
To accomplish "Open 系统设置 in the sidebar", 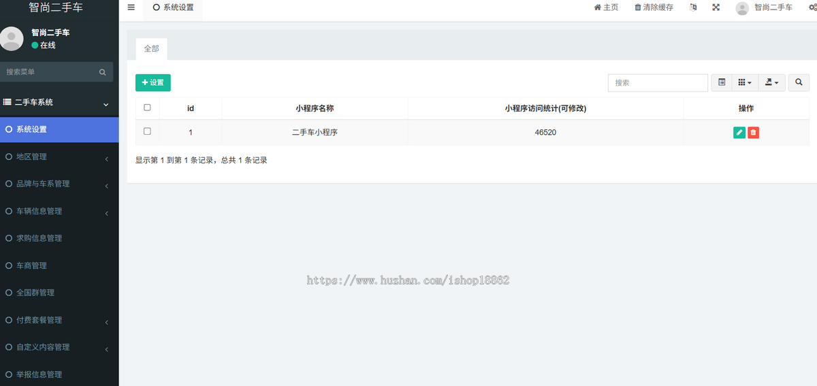I will coord(59,129).
